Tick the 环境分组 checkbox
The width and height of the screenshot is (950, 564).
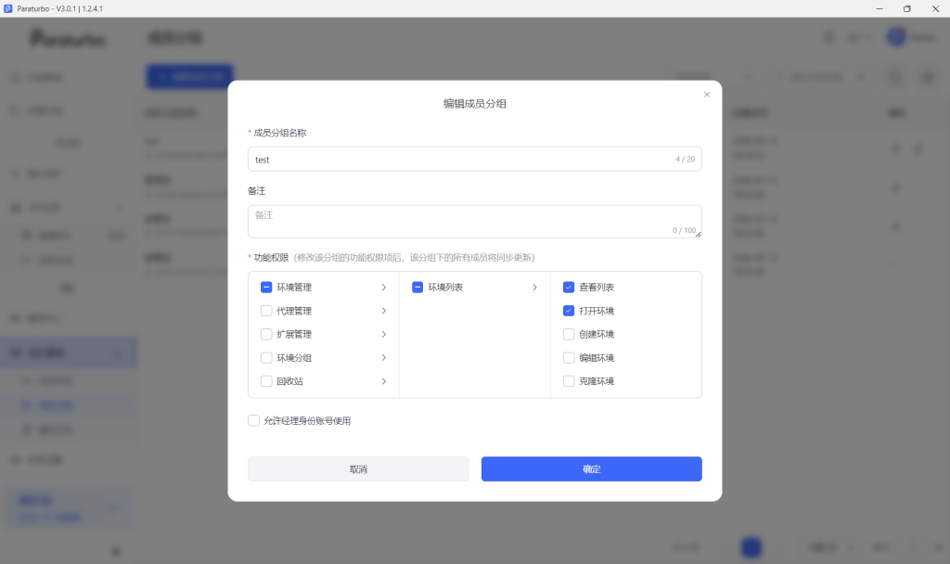pyautogui.click(x=266, y=358)
